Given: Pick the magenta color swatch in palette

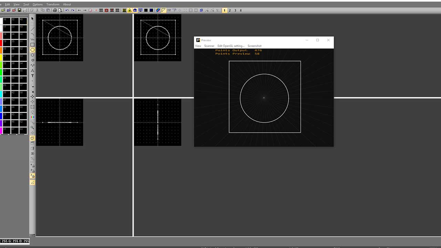Looking at the screenshot, I should pyautogui.click(x=1, y=131).
